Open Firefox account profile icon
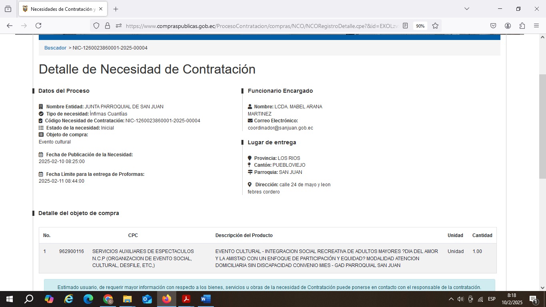The image size is (546, 307). [508, 26]
